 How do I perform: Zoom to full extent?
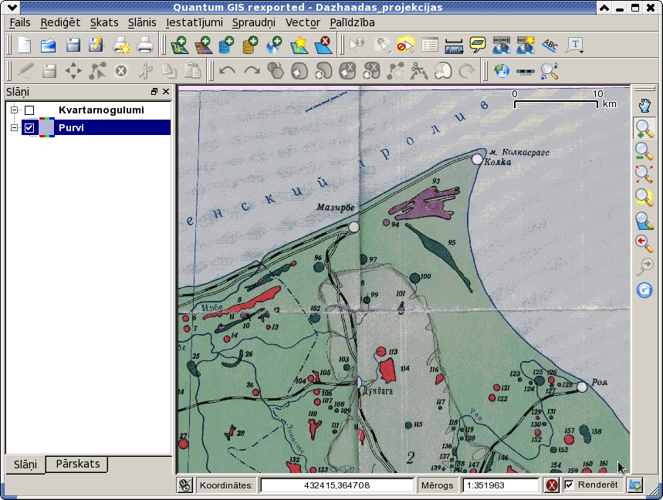coord(644,174)
